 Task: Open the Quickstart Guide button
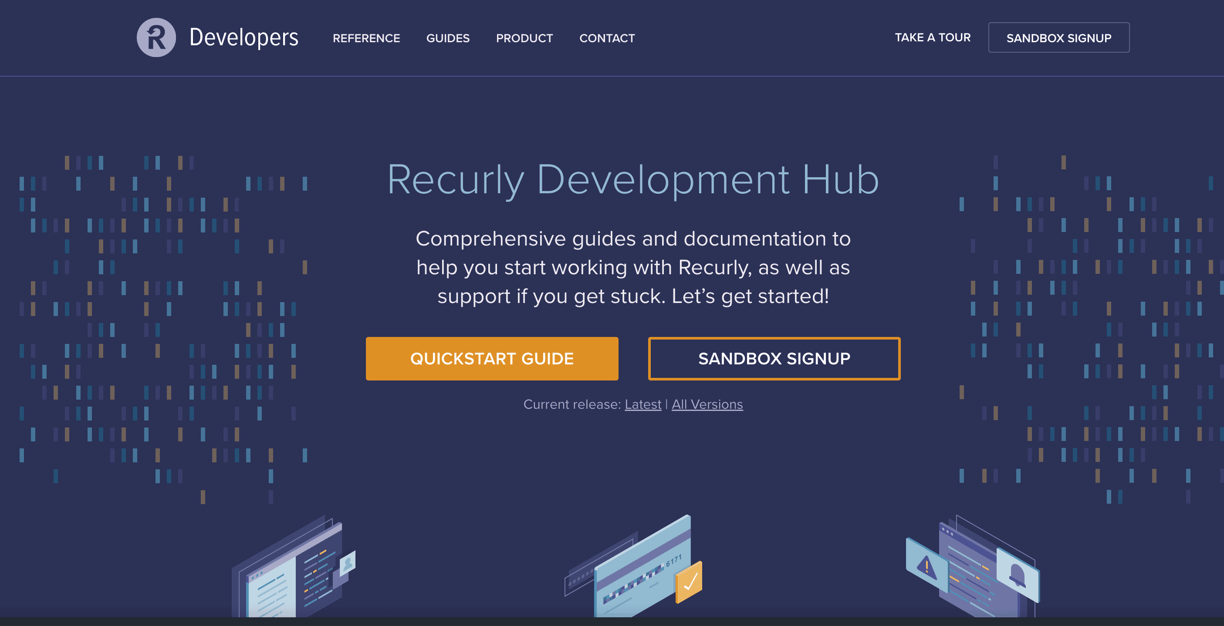coord(492,359)
